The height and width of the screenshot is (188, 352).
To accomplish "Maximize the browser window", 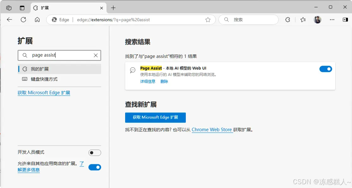I will pyautogui.click(x=331, y=7).
